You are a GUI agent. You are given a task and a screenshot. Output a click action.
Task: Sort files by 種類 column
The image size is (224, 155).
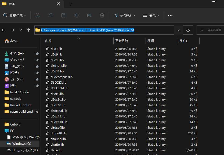151,41
